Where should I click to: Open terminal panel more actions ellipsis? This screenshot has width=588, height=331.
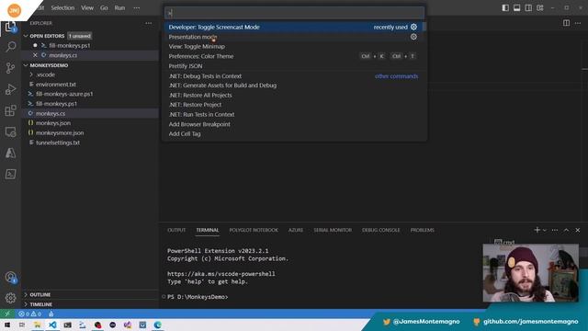555,230
